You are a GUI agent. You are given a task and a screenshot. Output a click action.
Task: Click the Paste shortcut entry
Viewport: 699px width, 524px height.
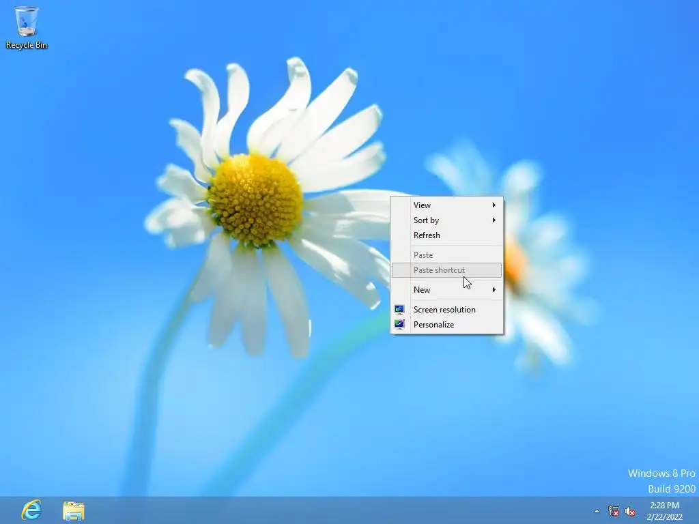tap(446, 270)
